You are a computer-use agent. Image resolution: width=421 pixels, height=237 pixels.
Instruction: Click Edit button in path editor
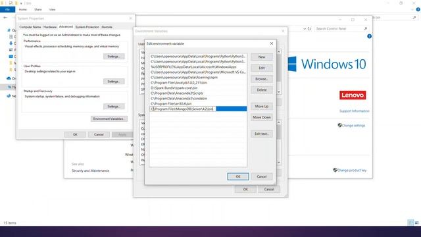pos(262,68)
